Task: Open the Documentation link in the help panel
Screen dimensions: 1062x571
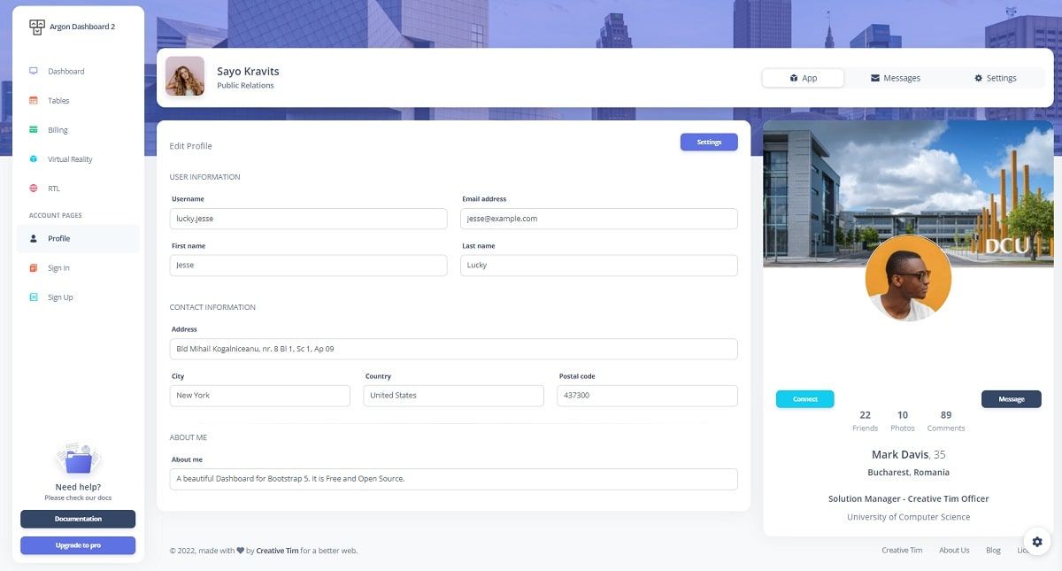Action: tap(78, 518)
